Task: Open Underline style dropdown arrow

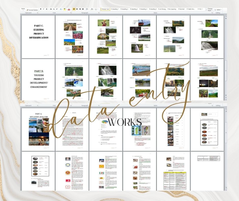Action: tap(49, 9)
